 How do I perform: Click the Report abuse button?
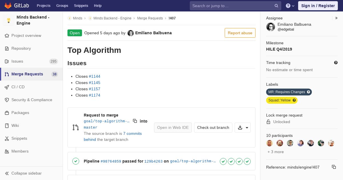click(x=240, y=33)
